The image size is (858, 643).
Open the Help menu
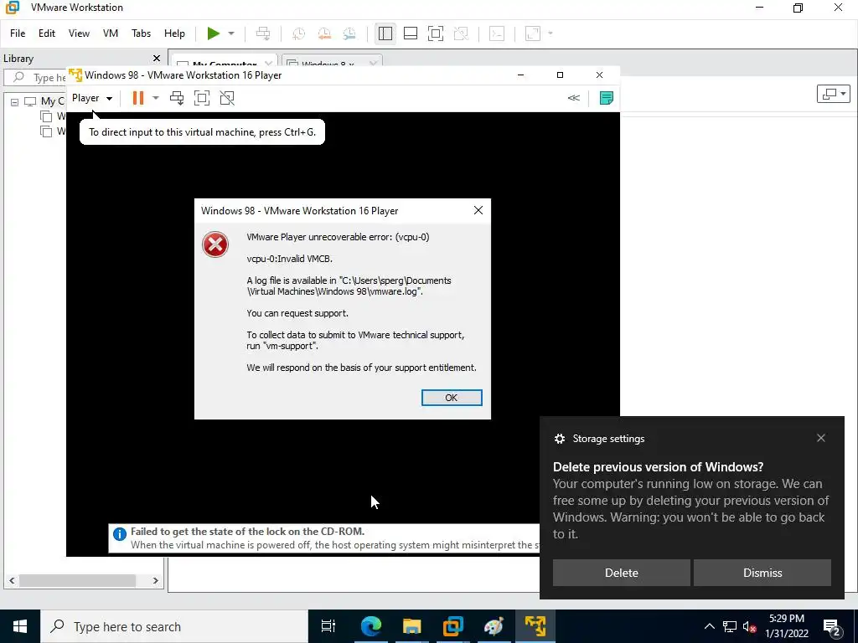pyautogui.click(x=174, y=33)
